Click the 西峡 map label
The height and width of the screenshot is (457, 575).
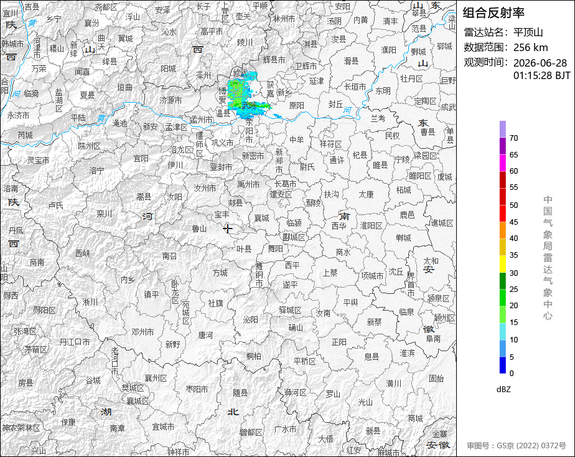tap(83, 253)
